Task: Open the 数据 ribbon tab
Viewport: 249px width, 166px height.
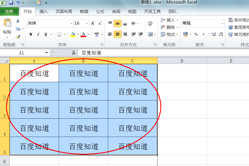Action: [x=84, y=11]
